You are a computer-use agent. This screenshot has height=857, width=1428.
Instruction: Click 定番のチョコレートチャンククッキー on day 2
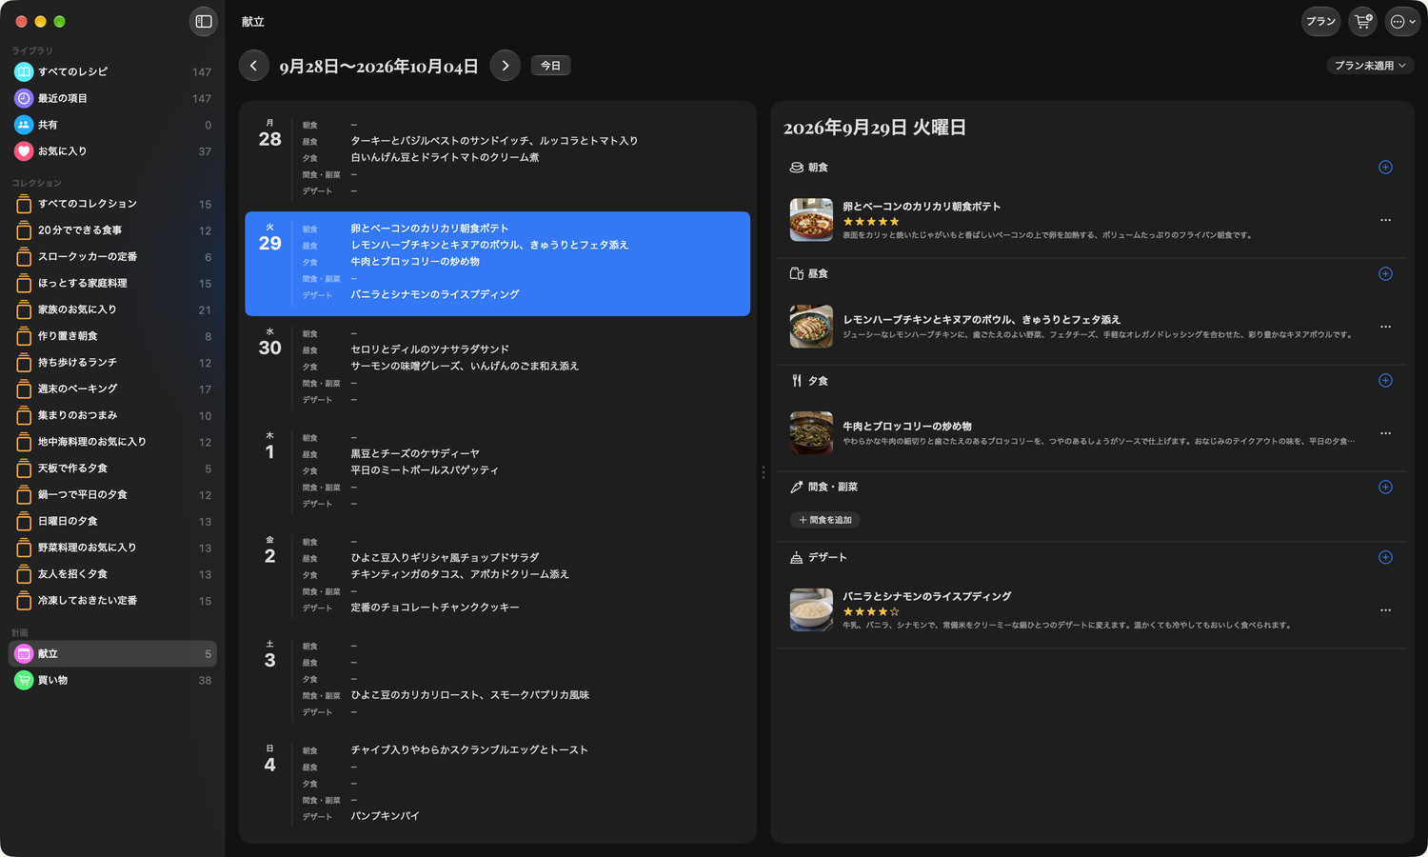pos(435,608)
